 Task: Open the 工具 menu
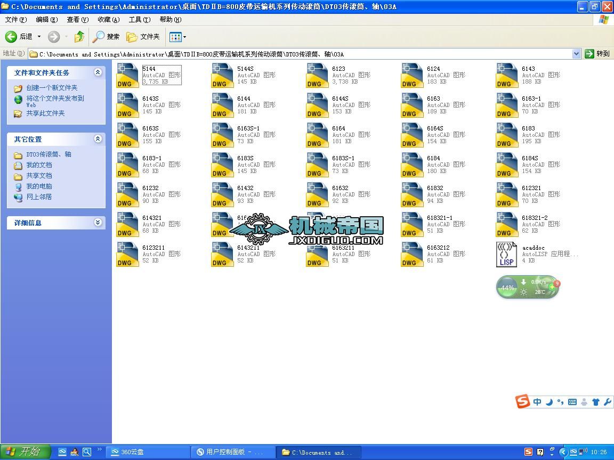click(x=139, y=19)
